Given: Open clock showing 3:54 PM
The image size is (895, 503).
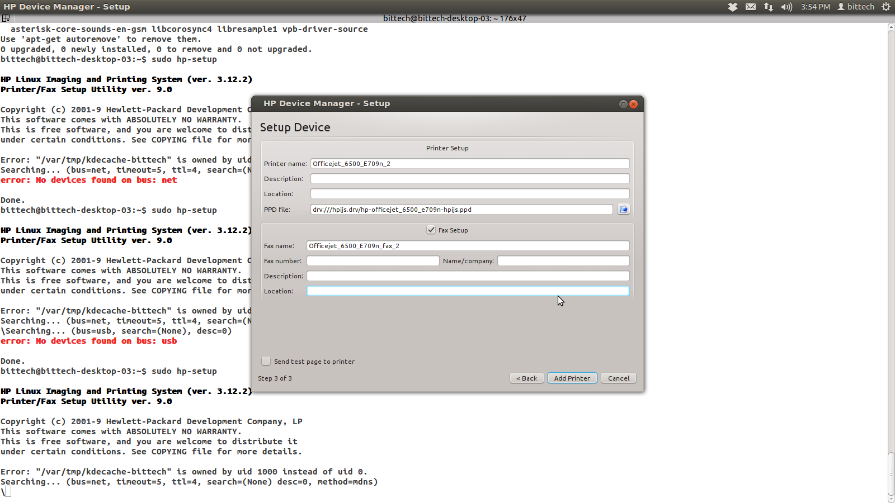Looking at the screenshot, I should tap(815, 7).
